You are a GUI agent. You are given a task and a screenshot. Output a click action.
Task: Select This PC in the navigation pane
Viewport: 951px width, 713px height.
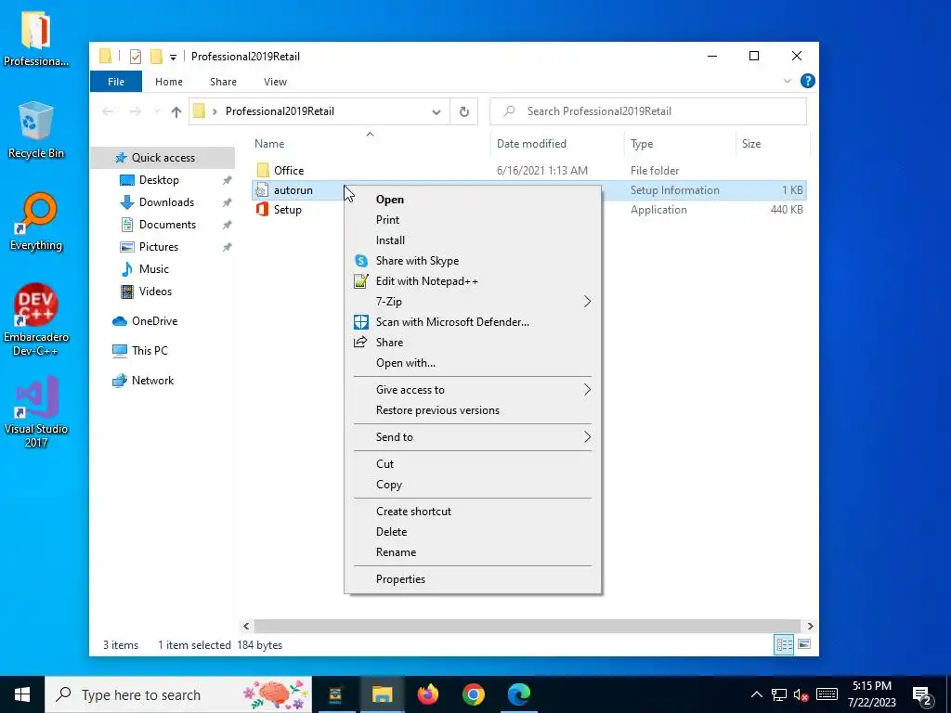(x=150, y=350)
